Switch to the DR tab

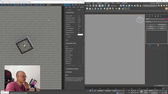(78, 7)
